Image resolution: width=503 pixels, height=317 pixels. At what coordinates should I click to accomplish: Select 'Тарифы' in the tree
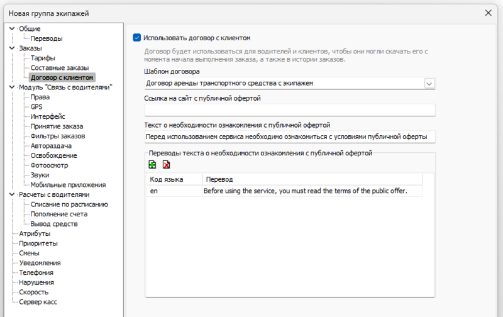click(43, 58)
